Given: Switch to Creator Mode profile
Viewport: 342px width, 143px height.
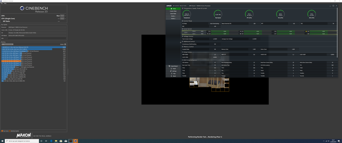Looking at the screenshot, I should pos(173,11).
